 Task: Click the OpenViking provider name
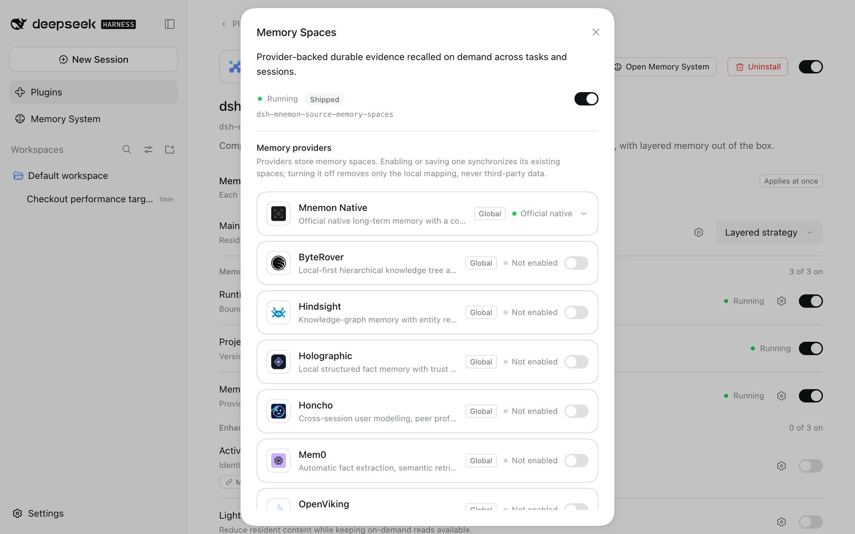click(324, 504)
